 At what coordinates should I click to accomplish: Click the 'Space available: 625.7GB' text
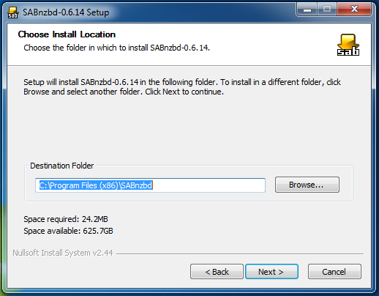click(x=68, y=231)
